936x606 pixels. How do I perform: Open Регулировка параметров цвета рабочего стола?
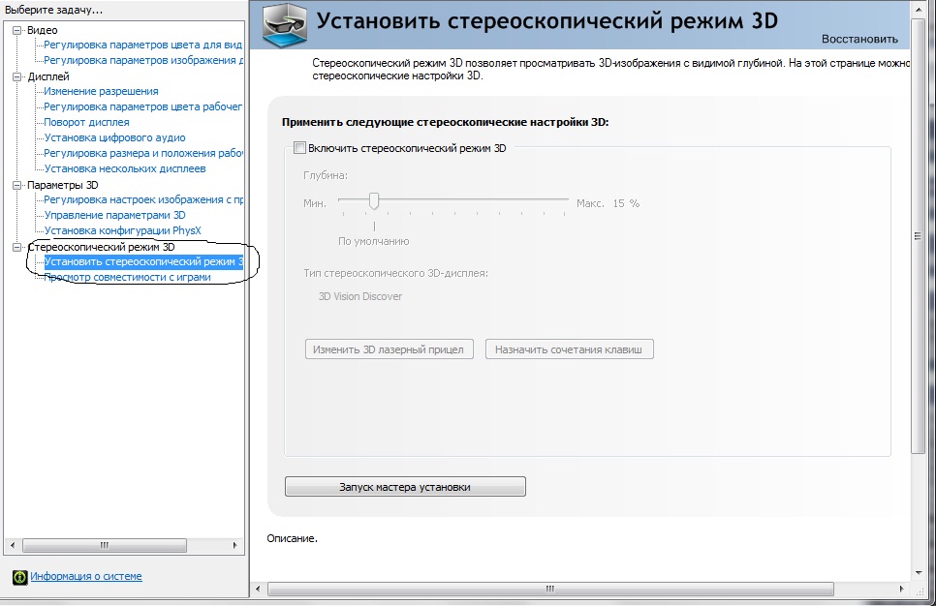142,106
